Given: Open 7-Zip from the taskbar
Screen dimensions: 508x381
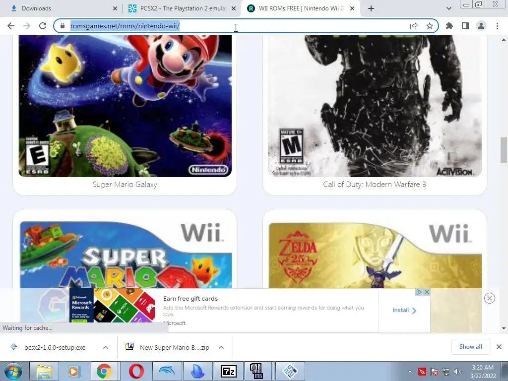Looking at the screenshot, I should 228,371.
